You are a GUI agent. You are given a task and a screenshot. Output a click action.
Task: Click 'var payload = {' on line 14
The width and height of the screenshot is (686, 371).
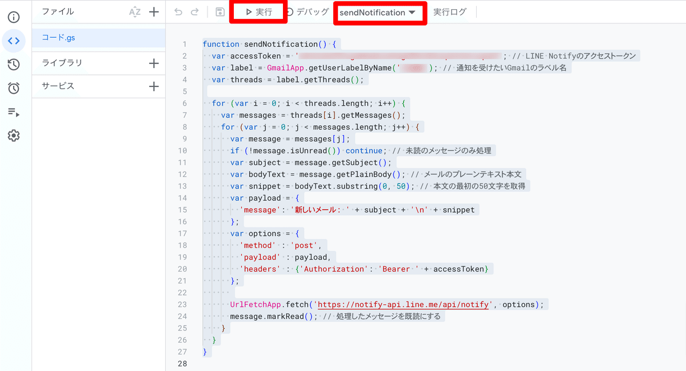(265, 198)
